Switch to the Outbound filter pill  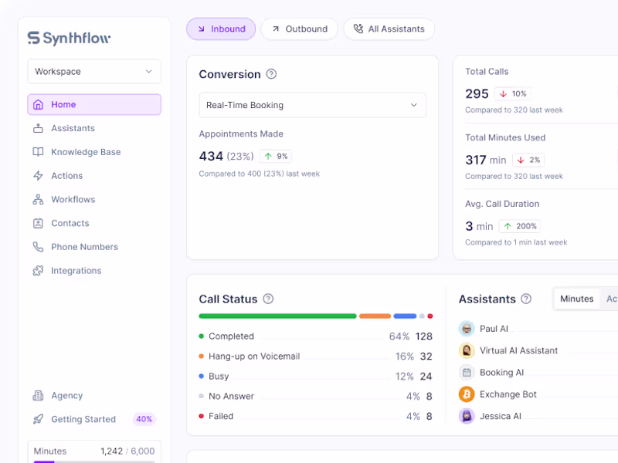click(300, 29)
